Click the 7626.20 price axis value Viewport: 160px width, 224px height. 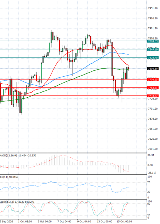pyautogui.click(x=153, y=139)
